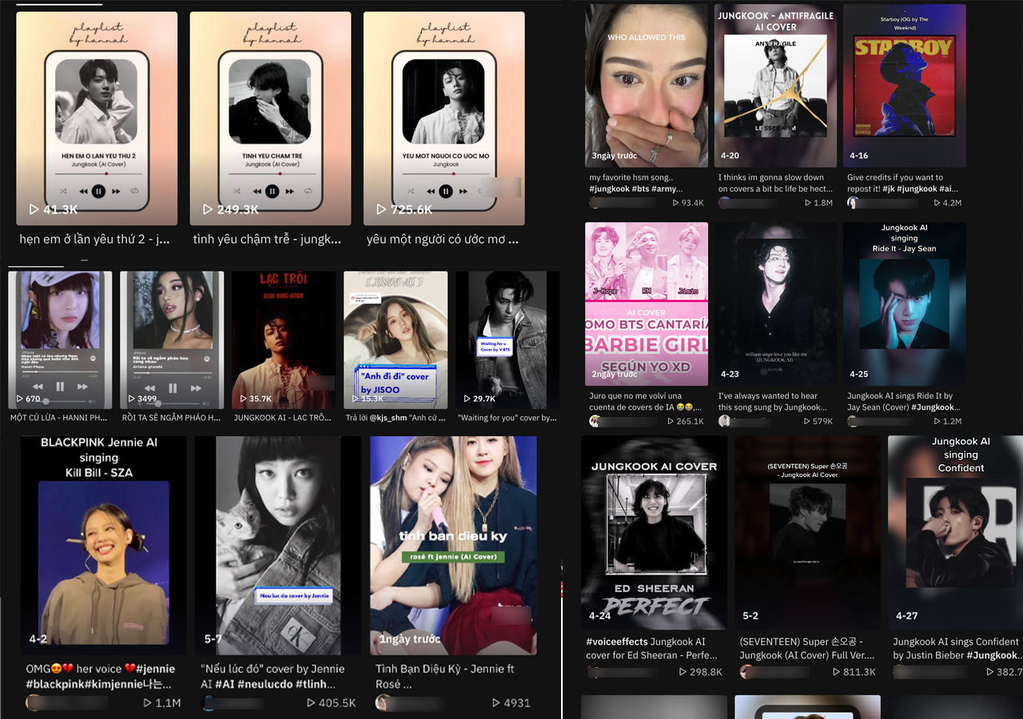1023x719 pixels.
Task: Seek the progress bar on "HEN EM O LAN YEU THU 2" player
Action: click(98, 173)
